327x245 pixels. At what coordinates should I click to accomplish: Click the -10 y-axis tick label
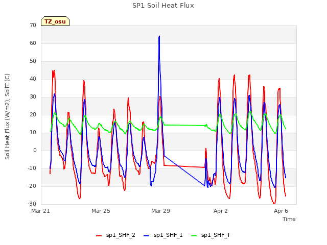[32, 168]
